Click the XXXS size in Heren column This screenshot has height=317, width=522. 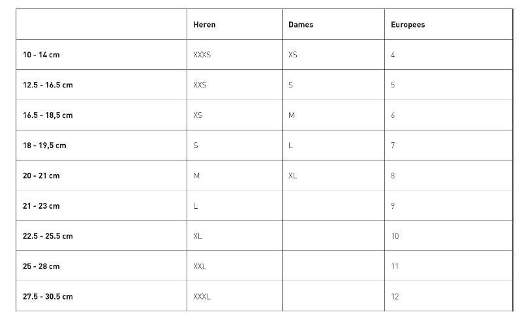click(202, 55)
